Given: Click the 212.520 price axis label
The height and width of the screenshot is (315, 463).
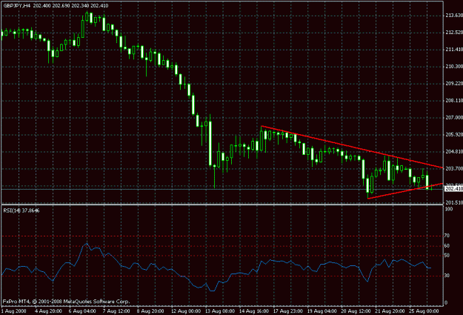Looking at the screenshot, I should [x=454, y=32].
